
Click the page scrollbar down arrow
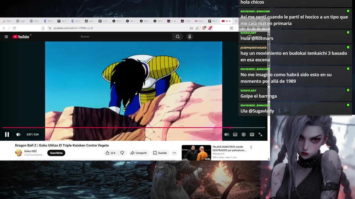coord(268,159)
